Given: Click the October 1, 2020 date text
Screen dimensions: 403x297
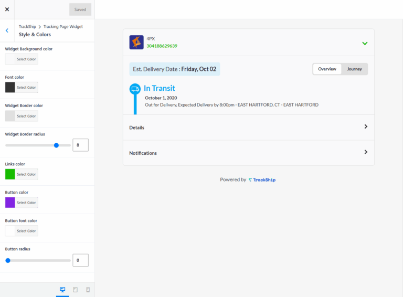Looking at the screenshot, I should [x=161, y=98].
